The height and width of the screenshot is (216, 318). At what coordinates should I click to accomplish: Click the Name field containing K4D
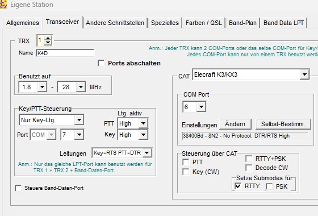click(65, 53)
